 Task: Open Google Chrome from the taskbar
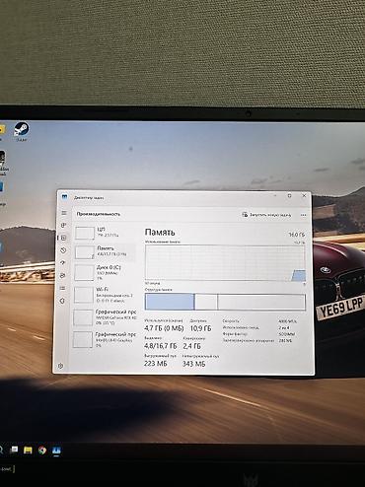pyautogui.click(x=42, y=450)
